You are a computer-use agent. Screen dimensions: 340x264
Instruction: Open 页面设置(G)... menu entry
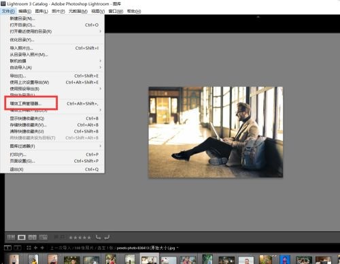click(52, 161)
